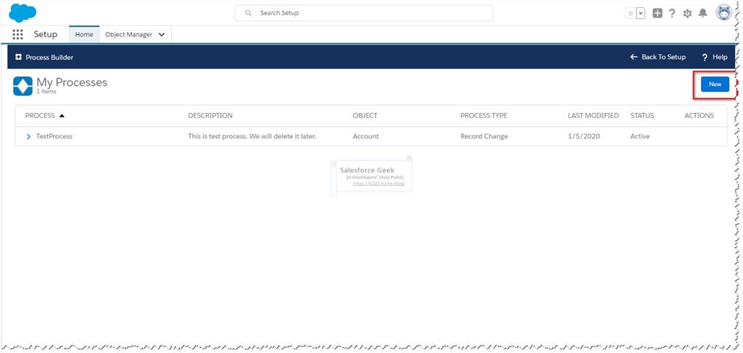This screenshot has width=743, height=353.
Task: Open the setup gear icon
Action: [687, 13]
